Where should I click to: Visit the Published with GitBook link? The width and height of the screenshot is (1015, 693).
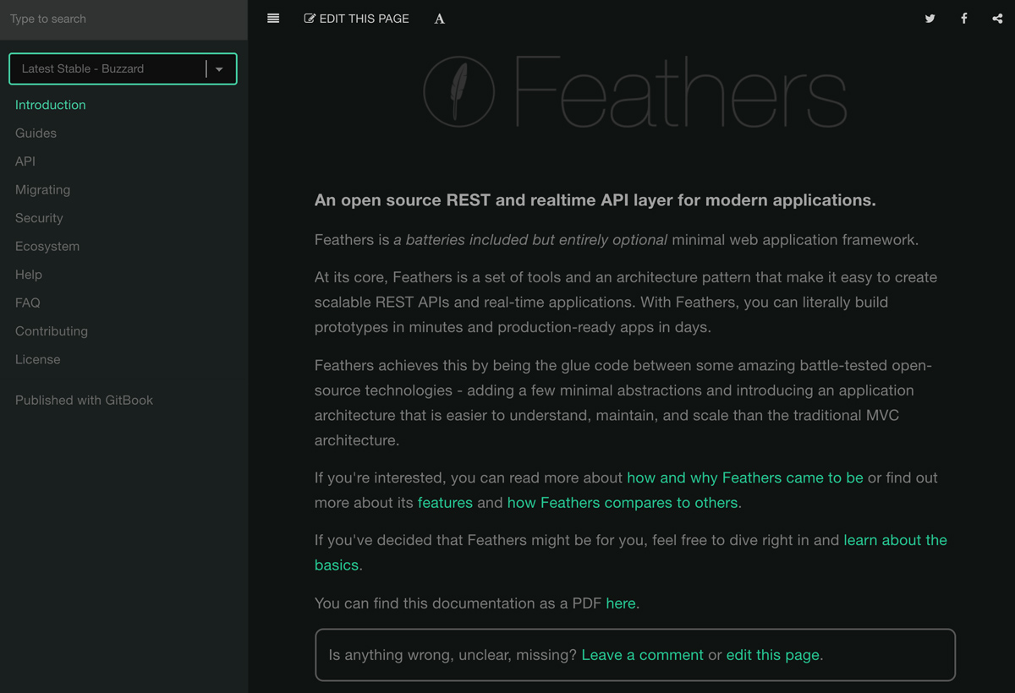tap(84, 401)
